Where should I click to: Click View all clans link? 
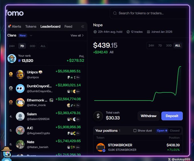tap(77, 36)
